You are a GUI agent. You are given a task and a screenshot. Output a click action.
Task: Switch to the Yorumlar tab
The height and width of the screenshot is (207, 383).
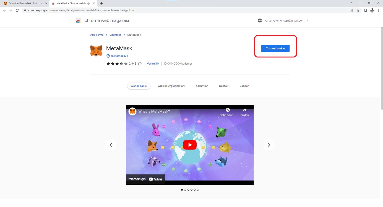(202, 86)
